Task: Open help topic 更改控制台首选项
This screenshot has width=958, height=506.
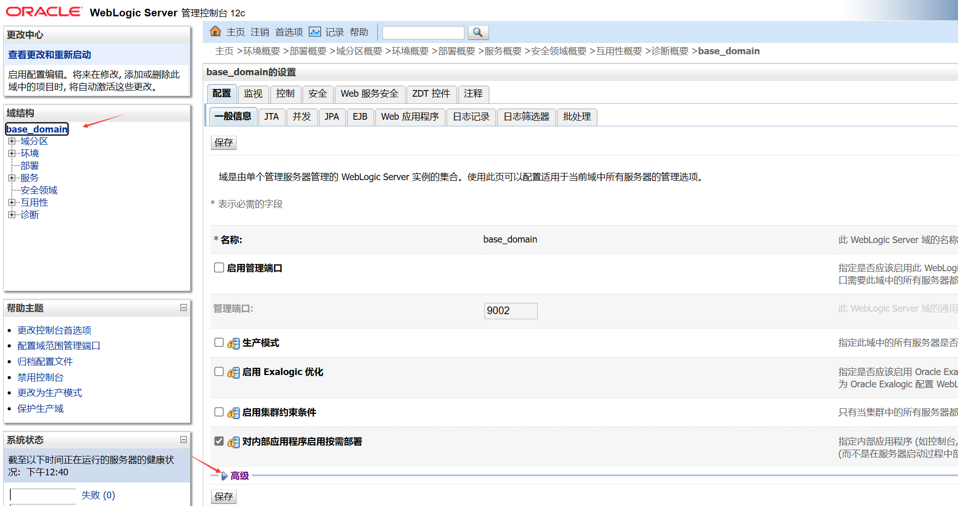Action: tap(54, 331)
